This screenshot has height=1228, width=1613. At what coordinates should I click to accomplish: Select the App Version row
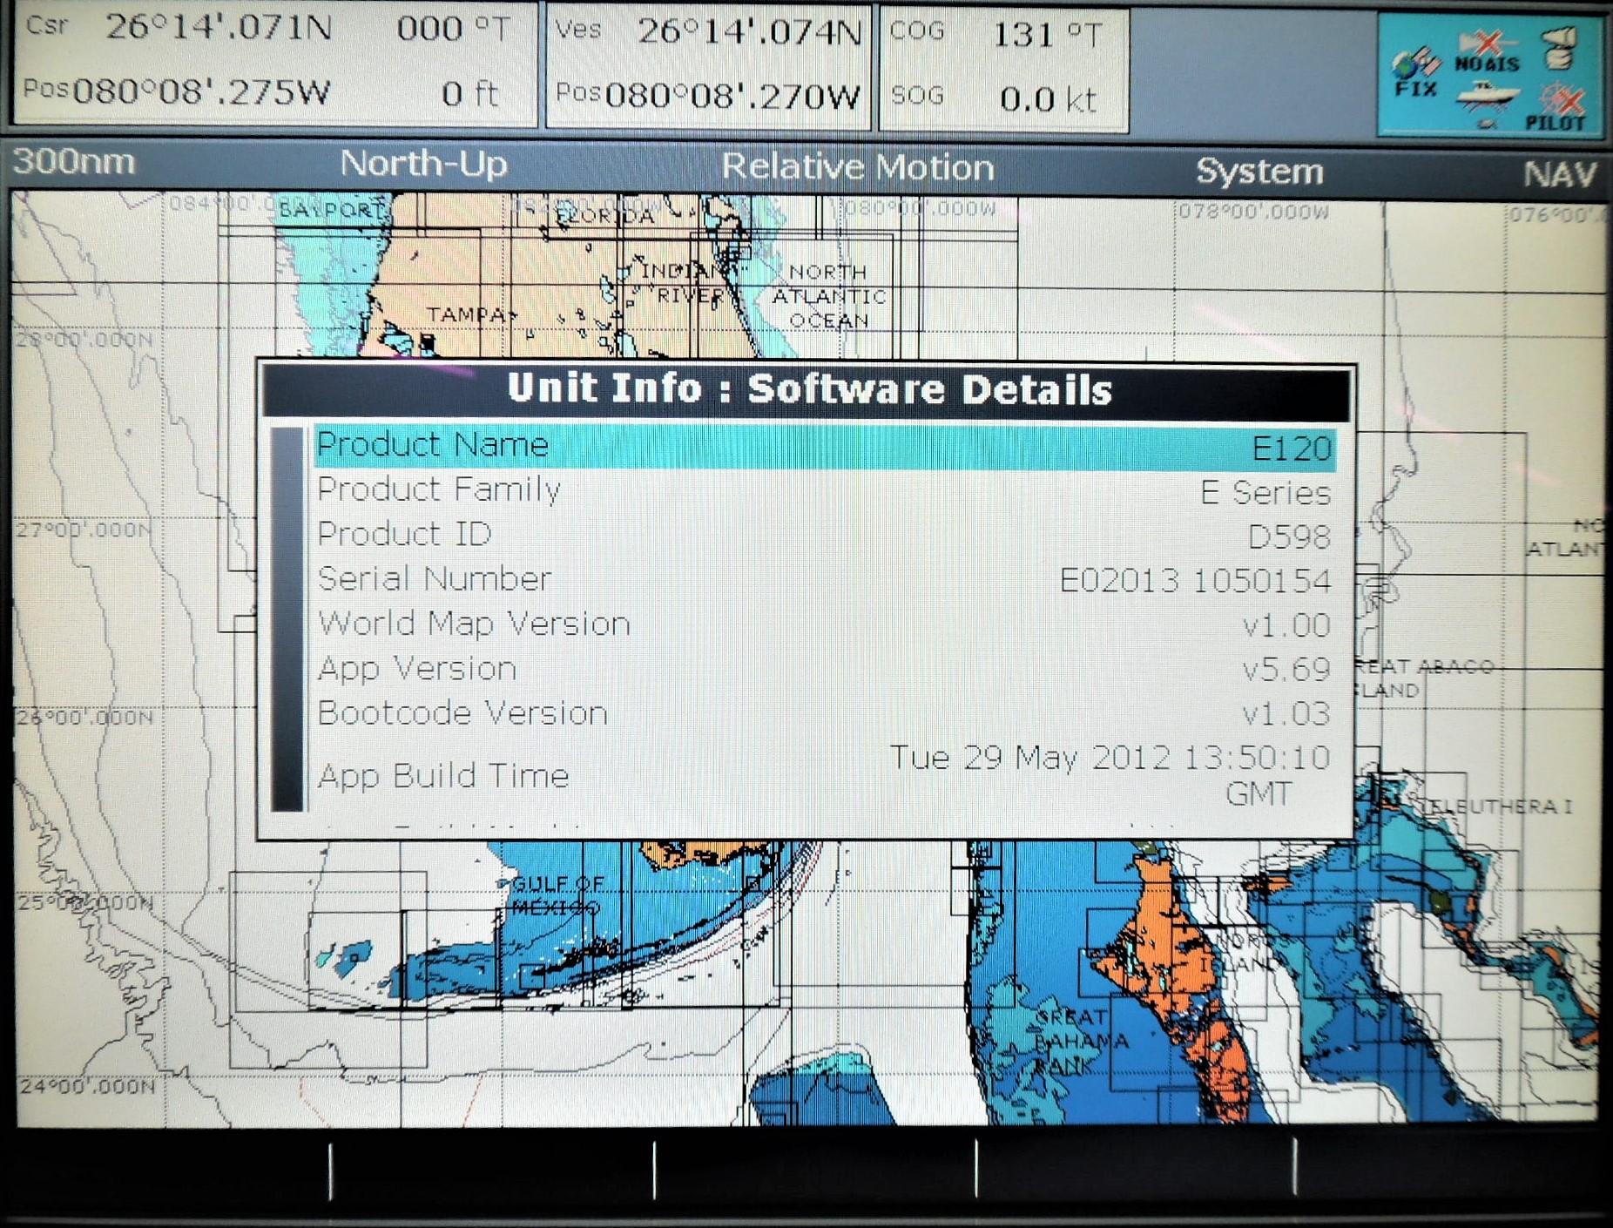pyautogui.click(x=824, y=669)
